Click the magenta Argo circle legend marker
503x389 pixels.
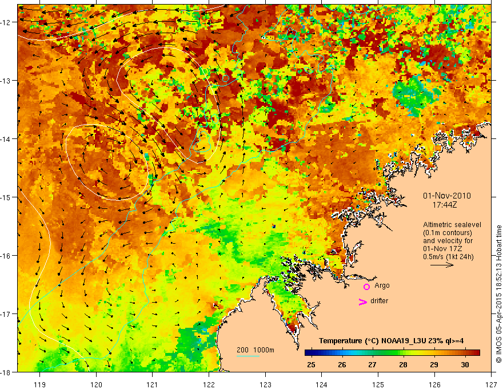(x=366, y=287)
